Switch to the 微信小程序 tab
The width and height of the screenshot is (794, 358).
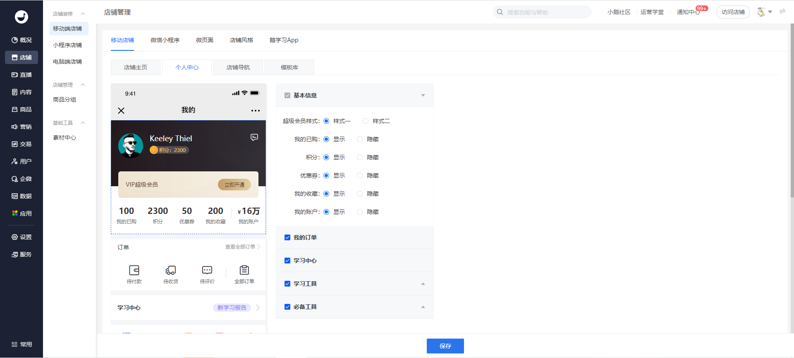165,40
